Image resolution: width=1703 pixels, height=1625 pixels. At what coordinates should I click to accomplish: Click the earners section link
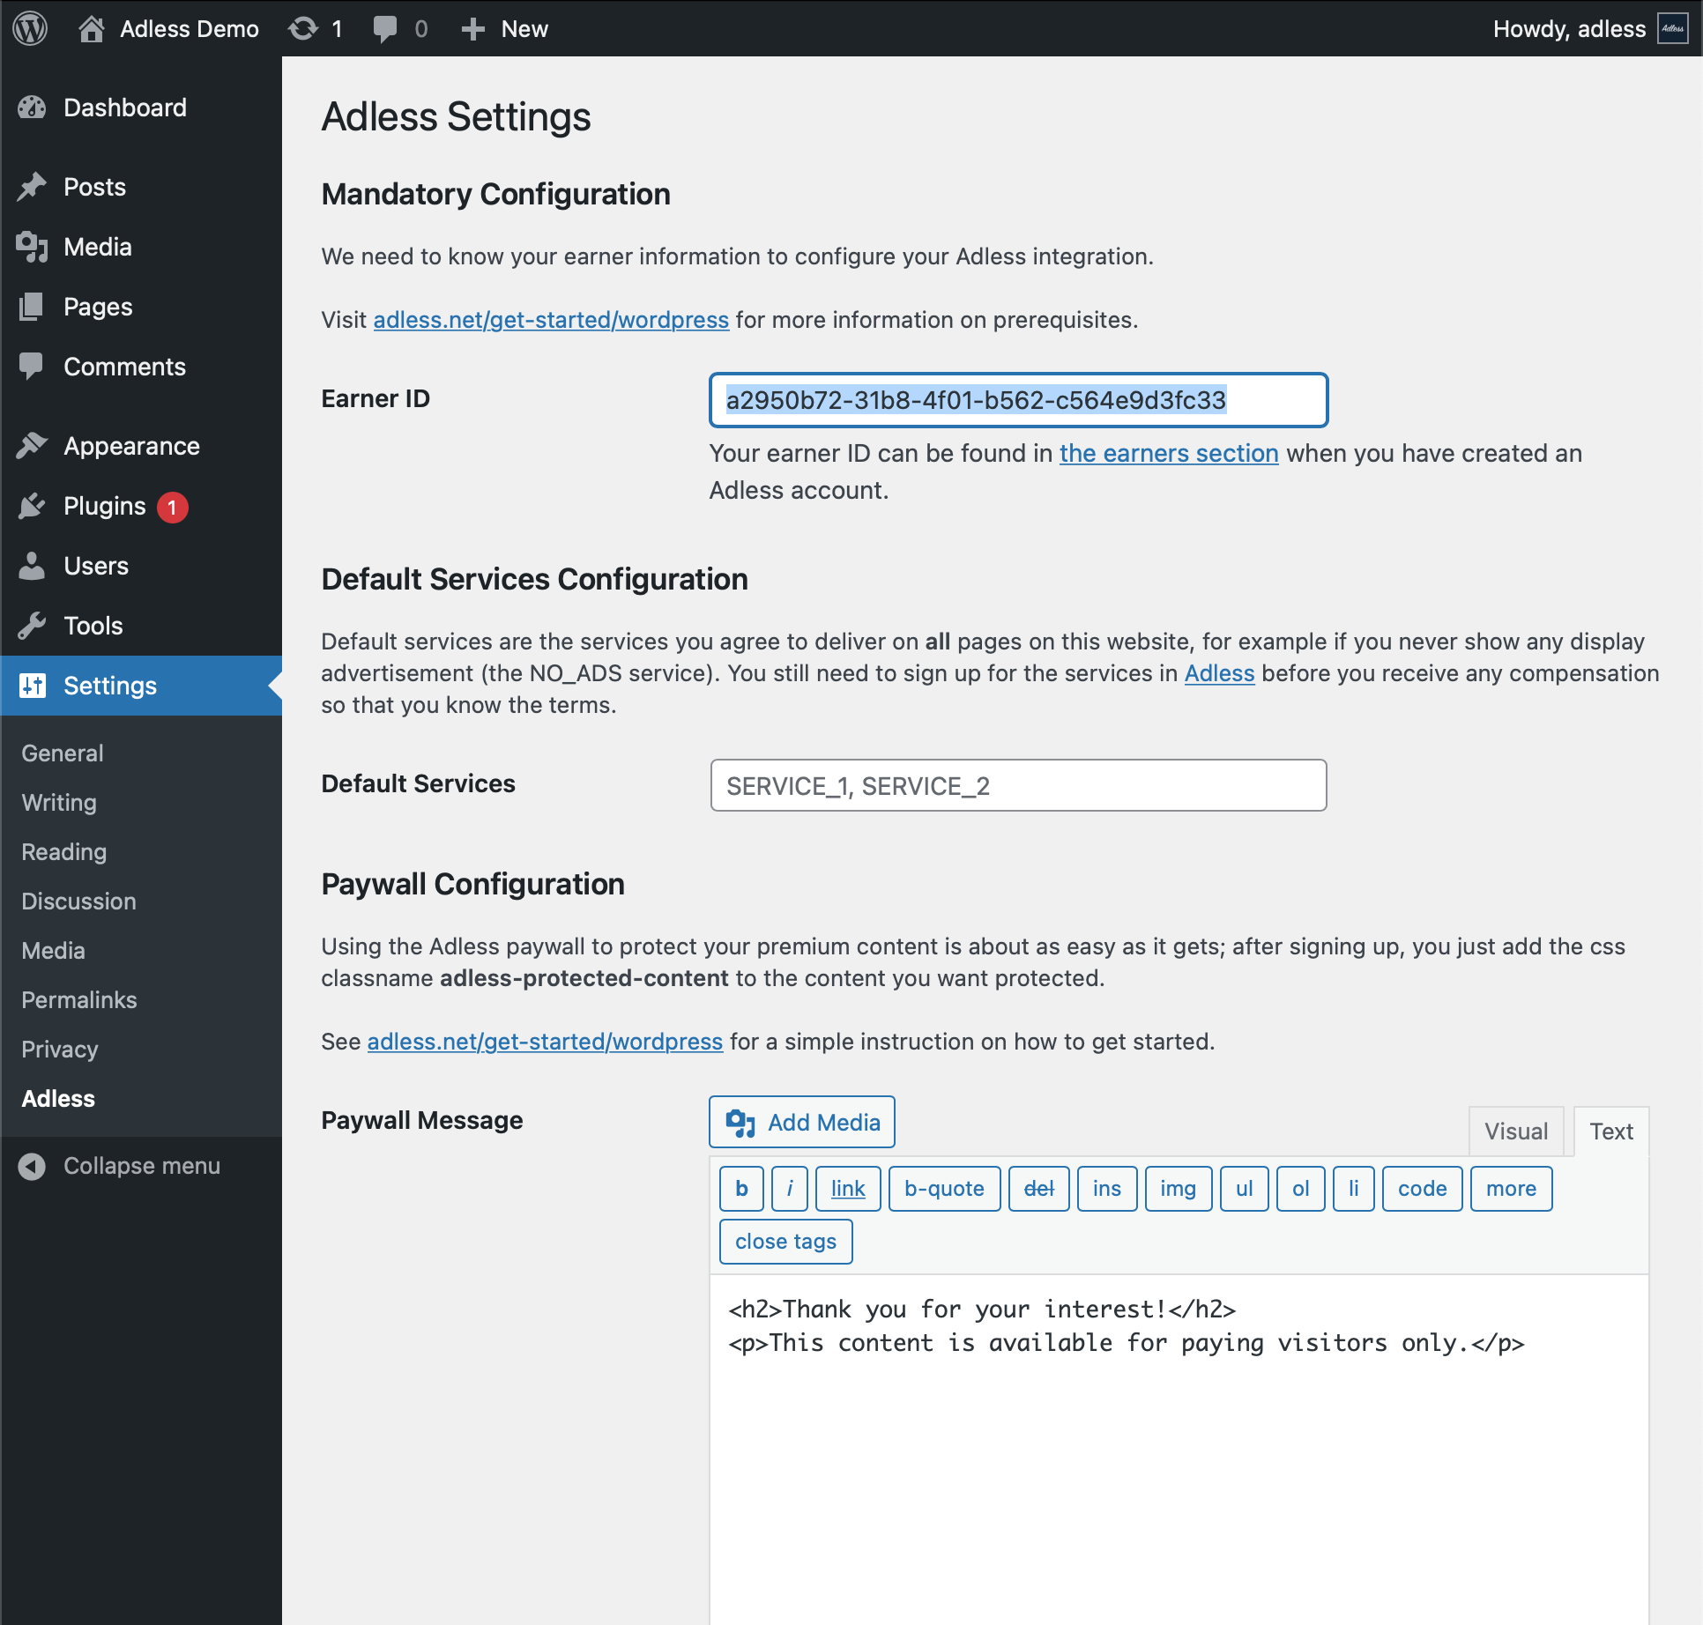tap(1168, 453)
